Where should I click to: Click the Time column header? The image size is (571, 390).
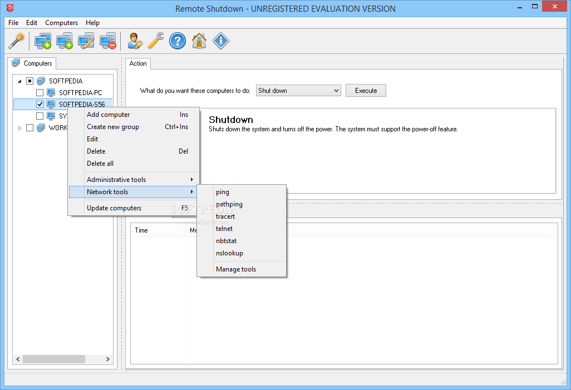[159, 230]
